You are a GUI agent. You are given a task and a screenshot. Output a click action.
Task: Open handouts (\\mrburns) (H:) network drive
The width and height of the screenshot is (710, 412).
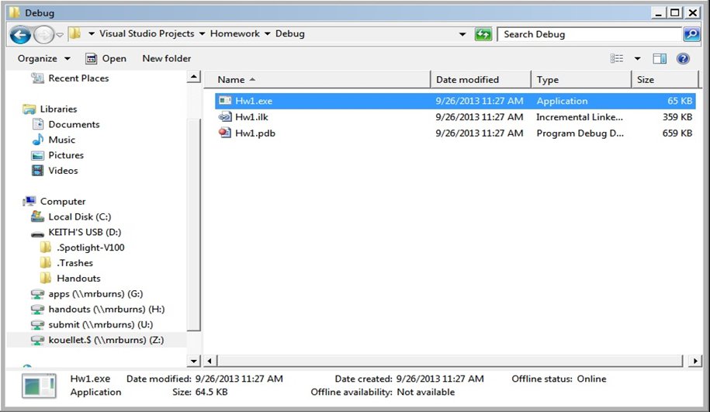pyautogui.click(x=106, y=309)
